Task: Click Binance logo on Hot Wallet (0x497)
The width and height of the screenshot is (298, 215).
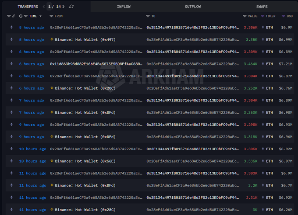Action: 52,40
